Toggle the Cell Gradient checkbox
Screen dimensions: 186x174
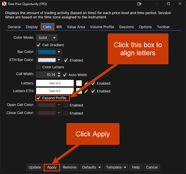point(39,45)
